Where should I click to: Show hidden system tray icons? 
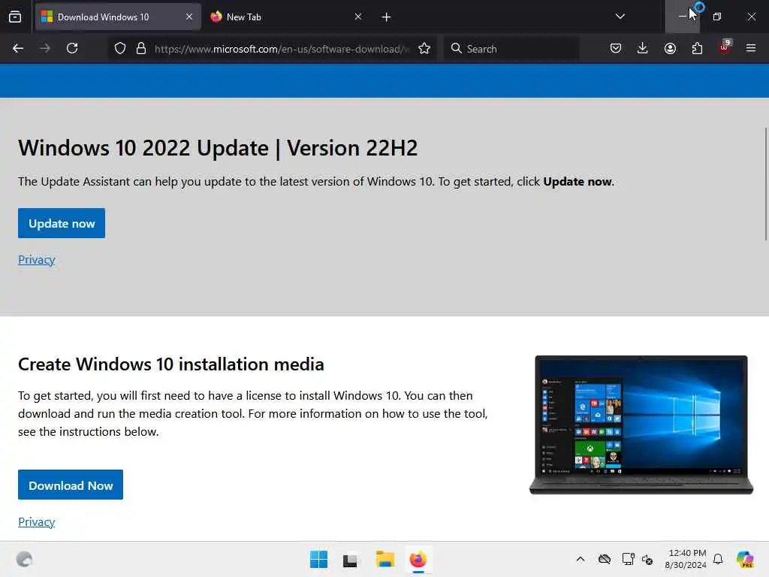581,559
